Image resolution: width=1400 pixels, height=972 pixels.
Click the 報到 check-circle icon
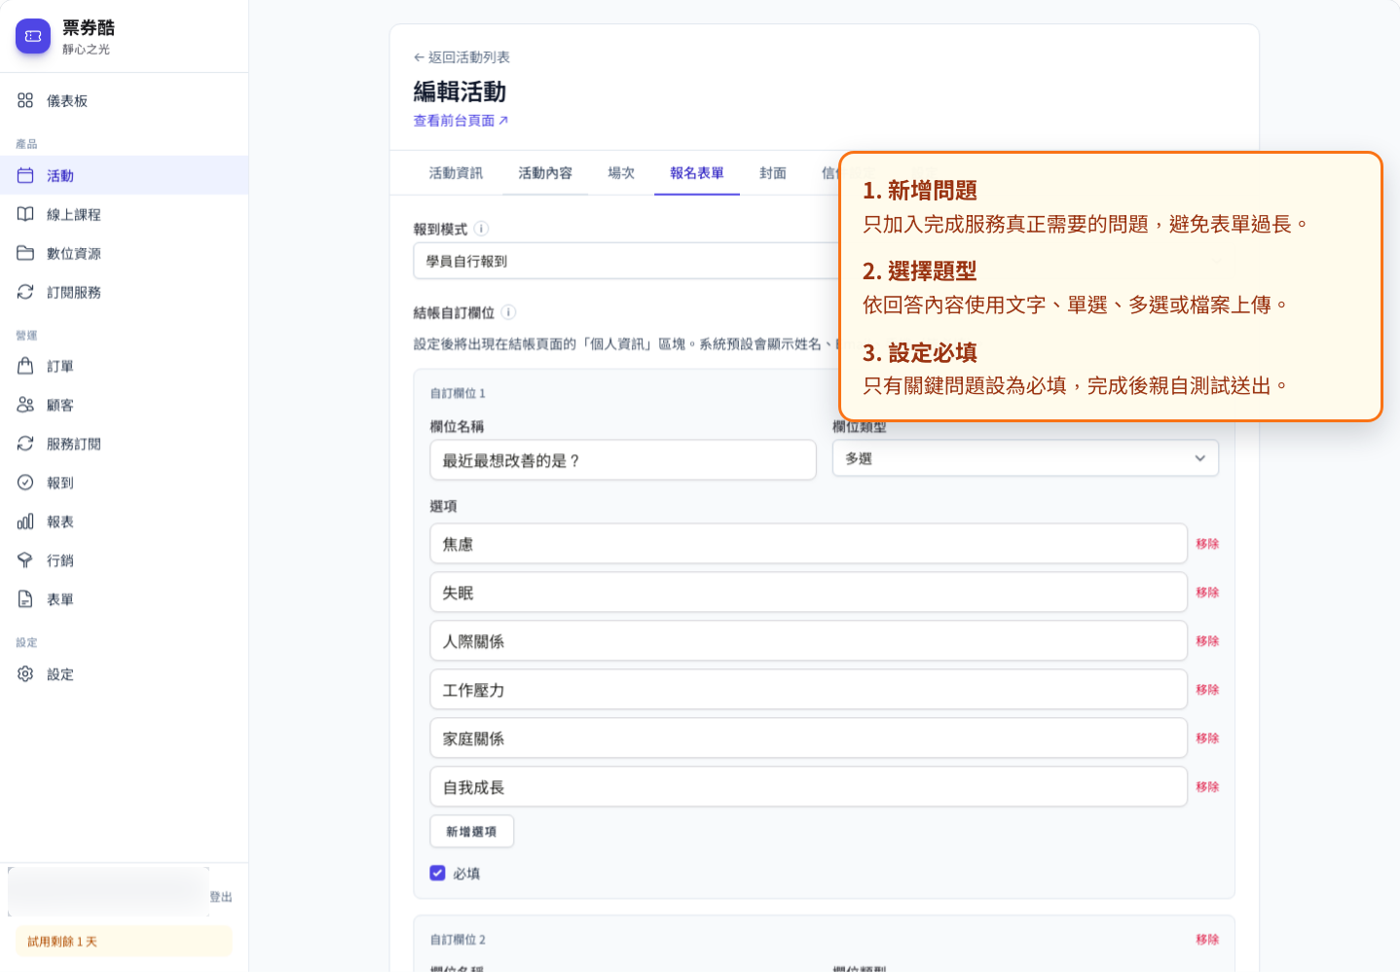[25, 483]
